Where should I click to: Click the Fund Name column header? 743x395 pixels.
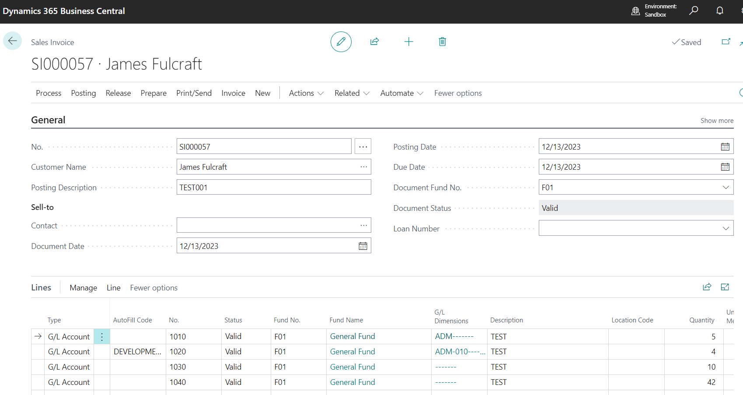[x=346, y=320]
